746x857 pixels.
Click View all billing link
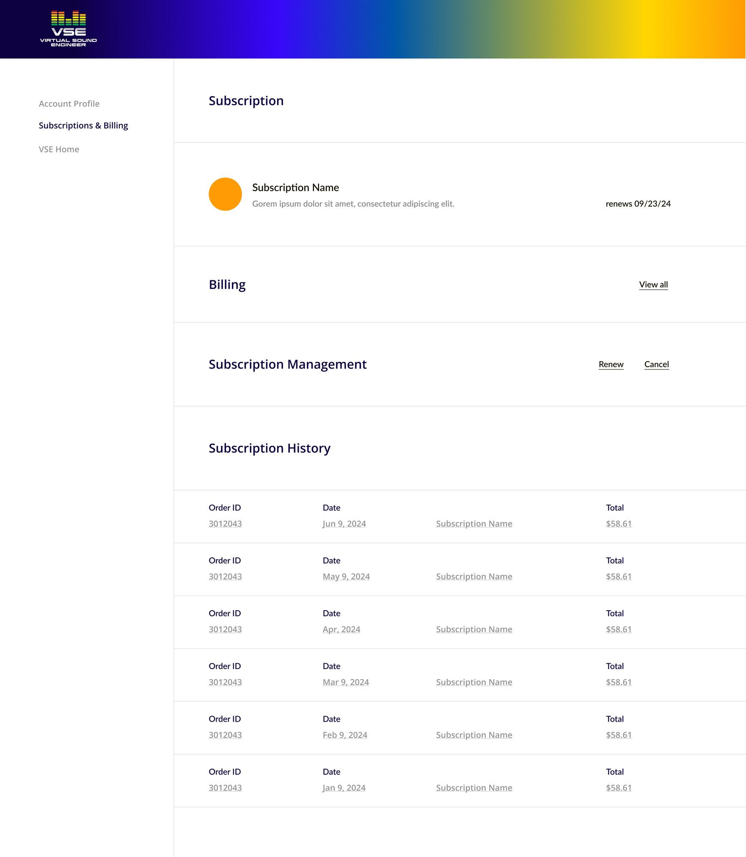tap(653, 285)
